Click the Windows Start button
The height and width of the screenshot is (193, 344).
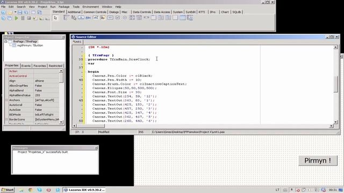tap(8, 190)
